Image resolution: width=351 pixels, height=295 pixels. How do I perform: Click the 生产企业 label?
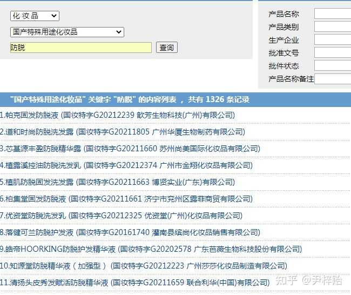(x=283, y=40)
